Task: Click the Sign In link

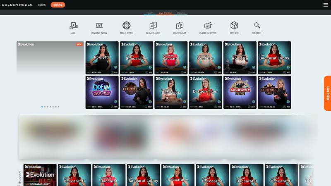Action: [42, 5]
